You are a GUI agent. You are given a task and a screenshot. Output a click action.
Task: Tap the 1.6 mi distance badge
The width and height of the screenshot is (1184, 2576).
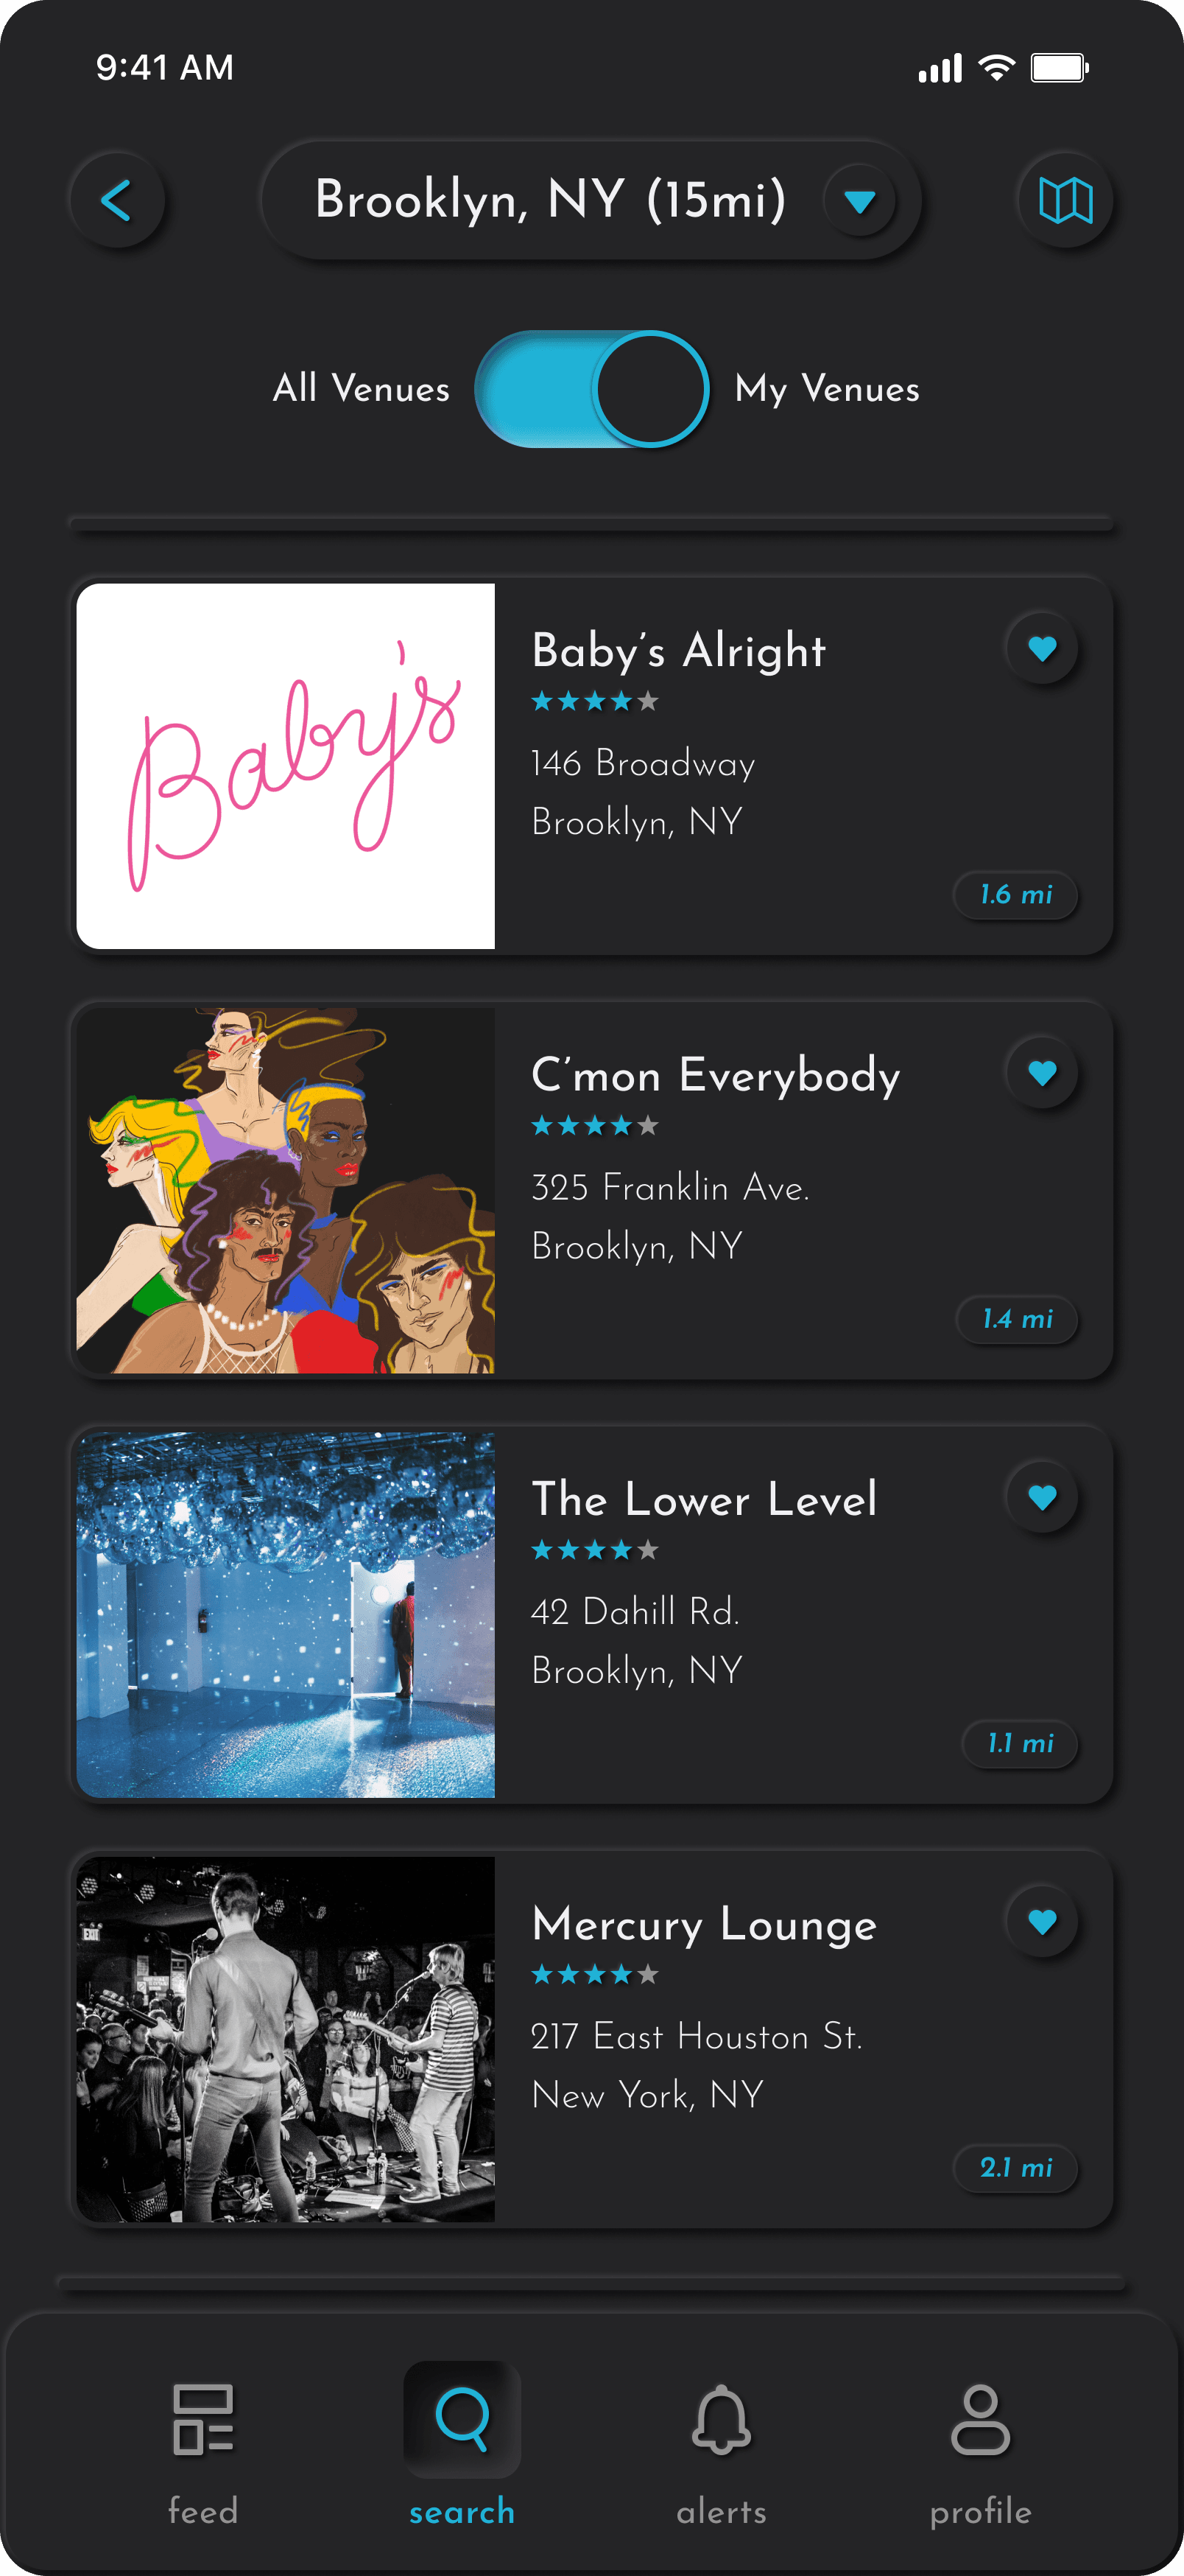point(1016,894)
